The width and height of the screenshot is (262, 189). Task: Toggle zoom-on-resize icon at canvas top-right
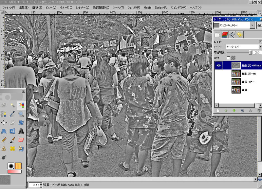pyautogui.click(x=260, y=13)
